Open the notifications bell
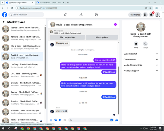 (x=151, y=15)
